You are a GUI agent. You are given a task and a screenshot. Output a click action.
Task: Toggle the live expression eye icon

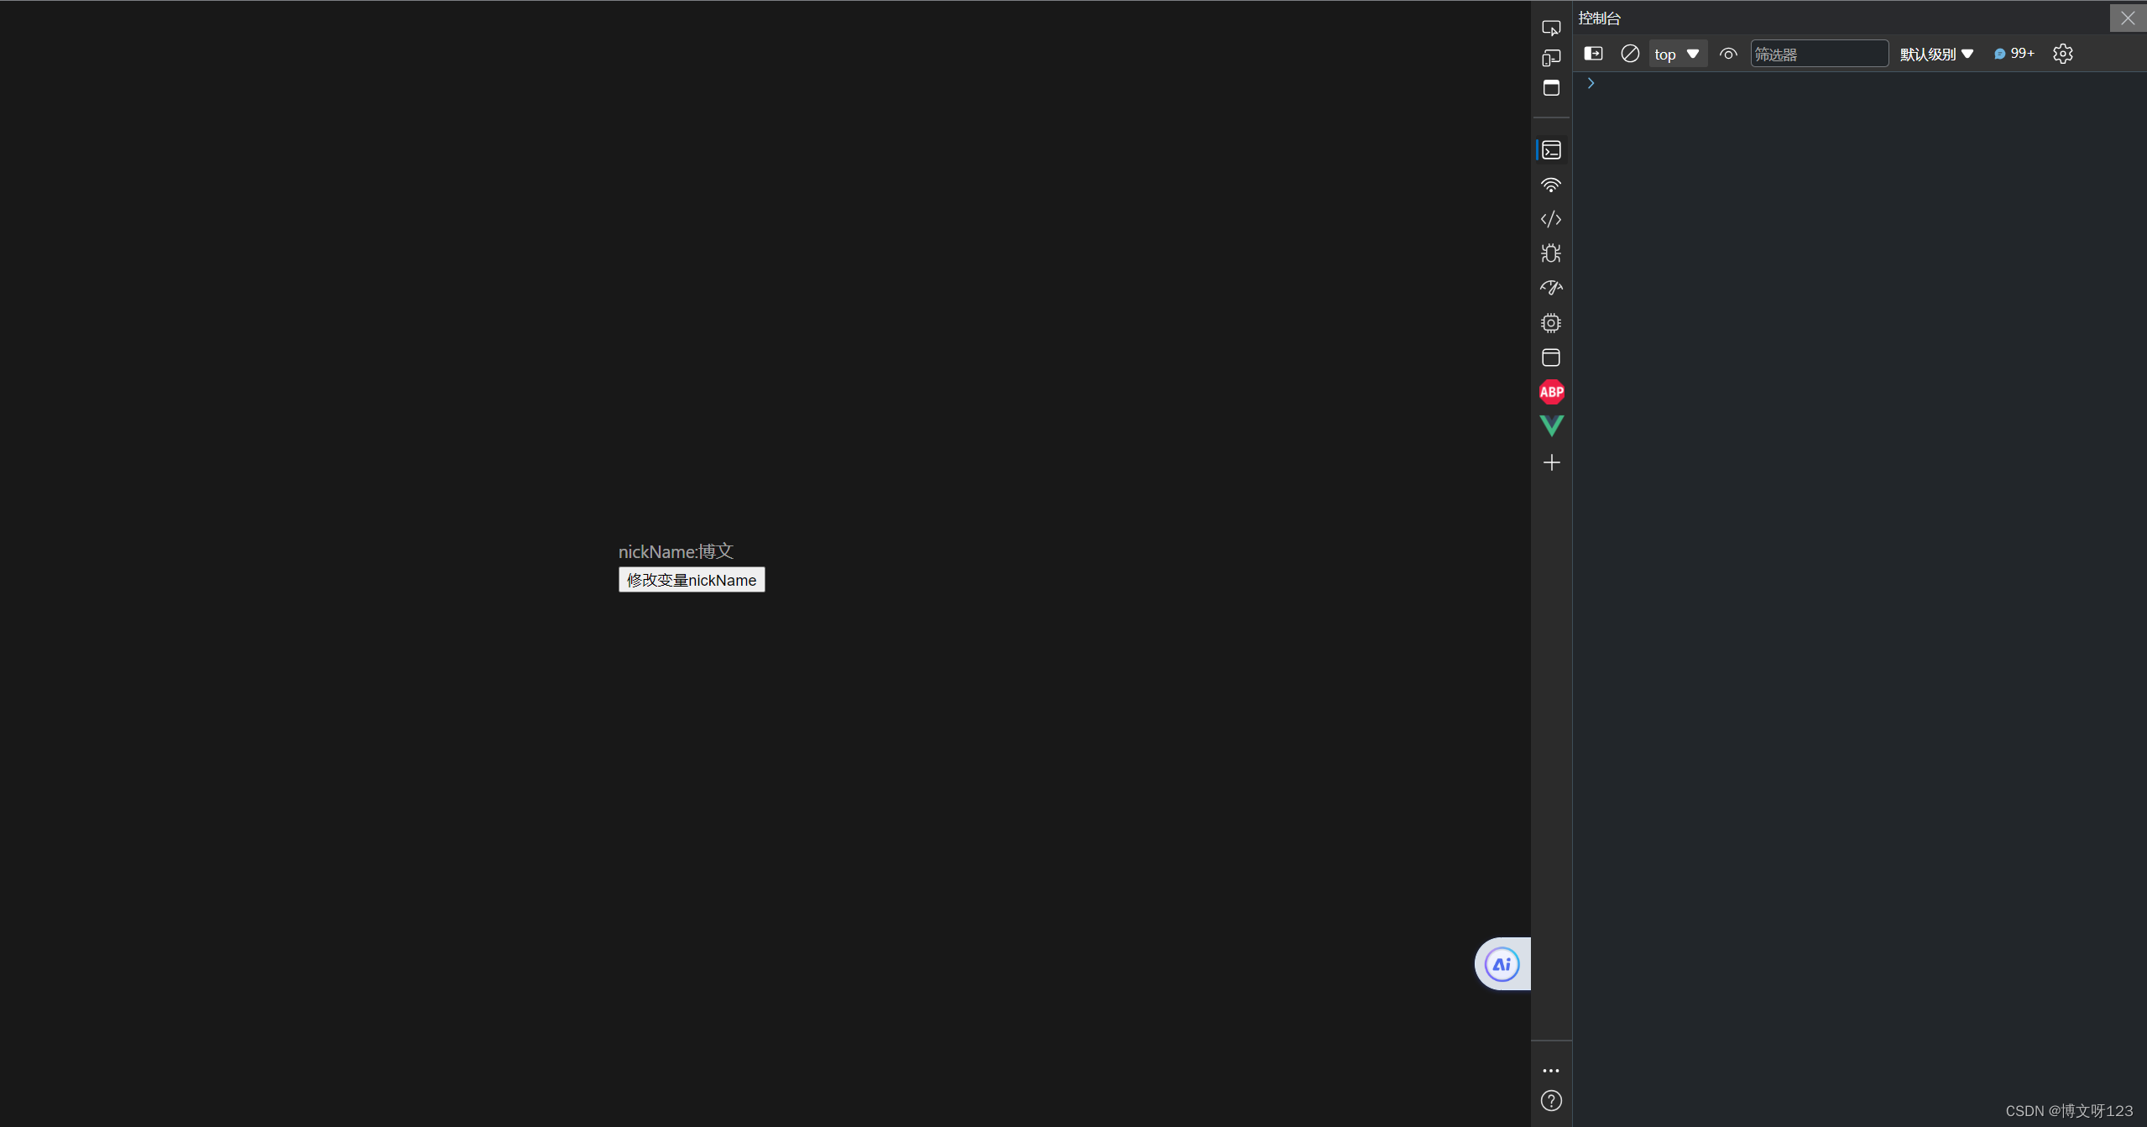1727,54
